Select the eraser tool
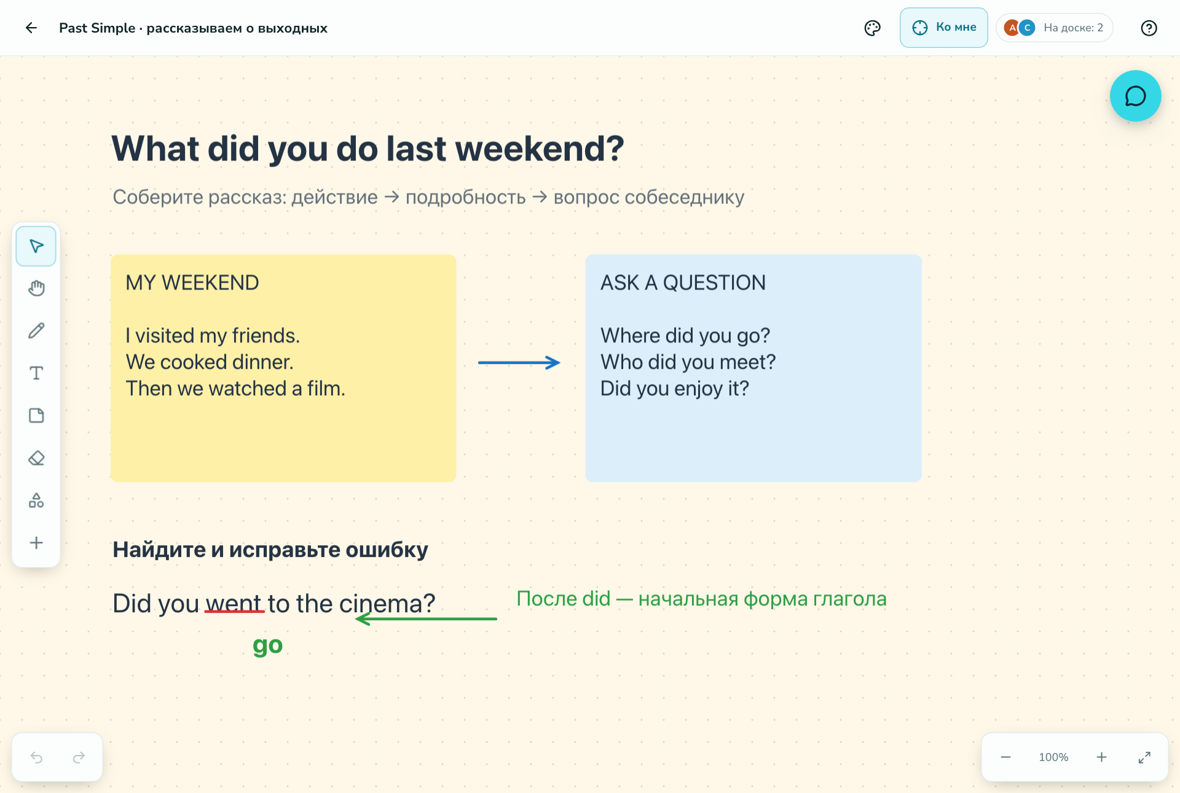1180x793 pixels. click(x=36, y=458)
